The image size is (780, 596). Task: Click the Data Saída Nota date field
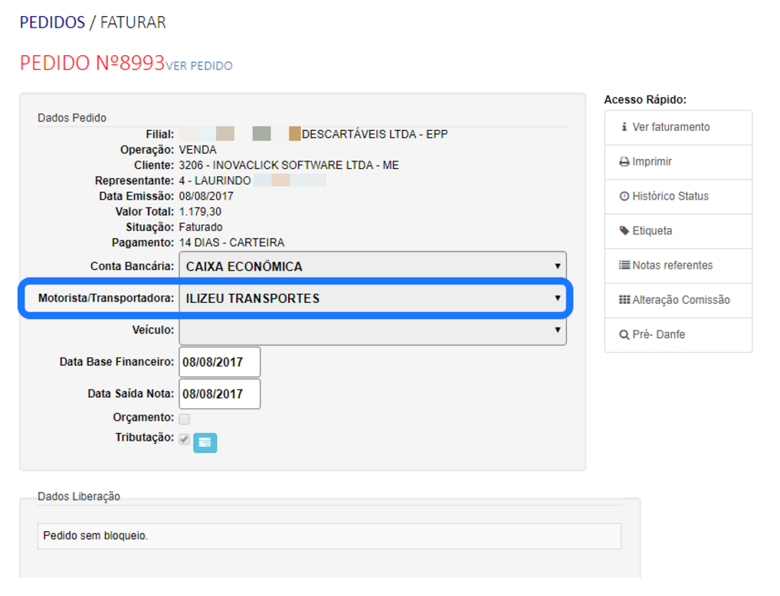click(x=219, y=394)
